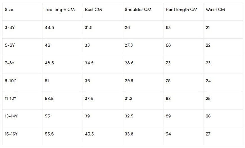Select the 13-14Y size row label
Image resolution: width=245 pixels, height=148 pixels.
coord(11,116)
